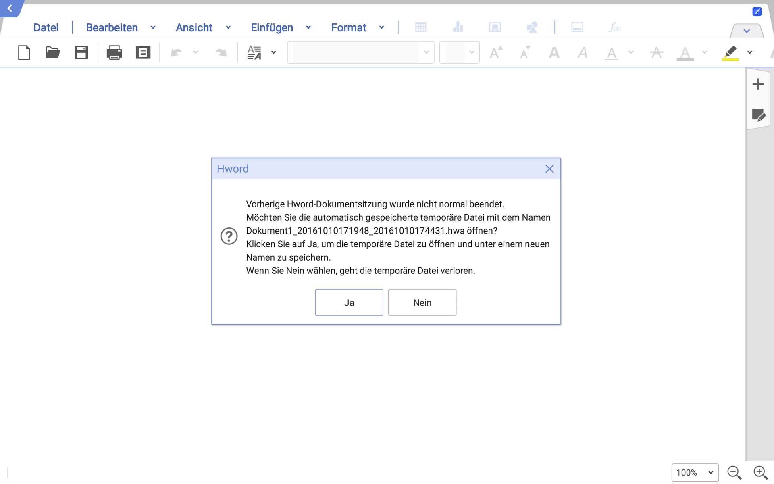Screen dimensions: 774x484
Task: Open the font color dropdown arrow
Action: coord(705,52)
